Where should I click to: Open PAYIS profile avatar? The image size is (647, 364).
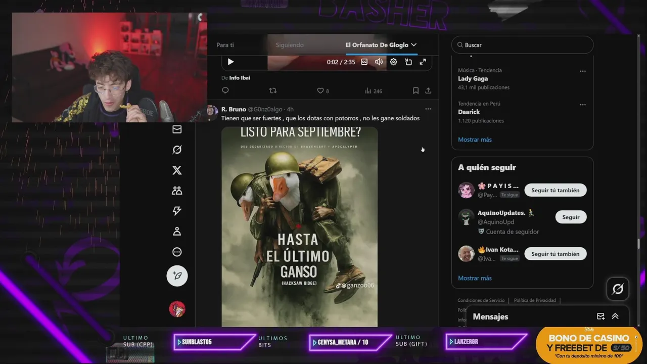(x=466, y=190)
